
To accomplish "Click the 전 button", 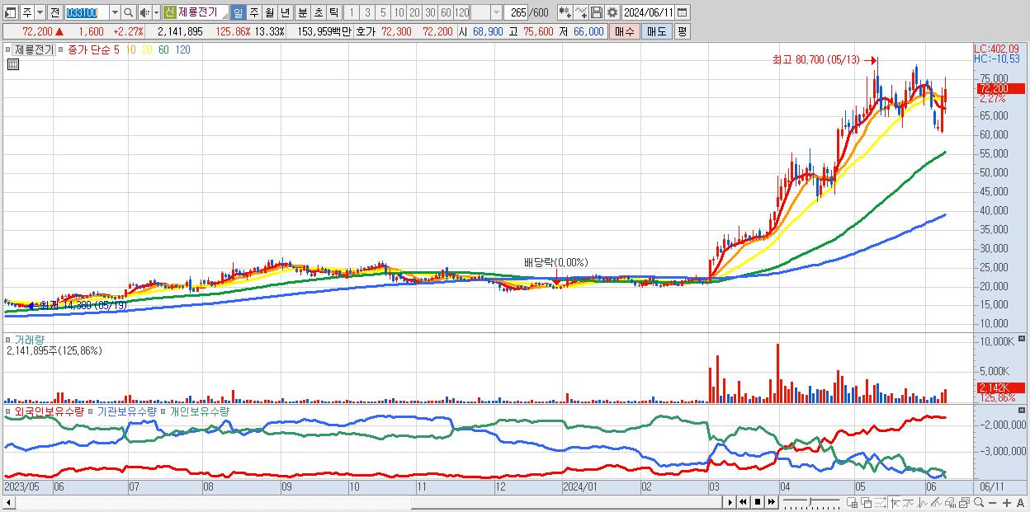I will [x=55, y=12].
